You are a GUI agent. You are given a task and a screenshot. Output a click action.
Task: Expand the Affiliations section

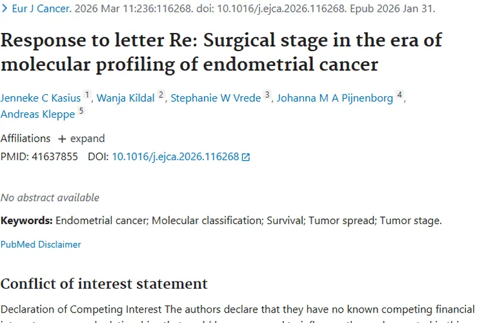87,138
